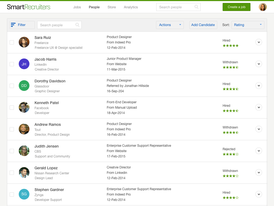The width and height of the screenshot is (274, 206).
Task: Click Judith Jensen's star rating
Action: point(230,154)
